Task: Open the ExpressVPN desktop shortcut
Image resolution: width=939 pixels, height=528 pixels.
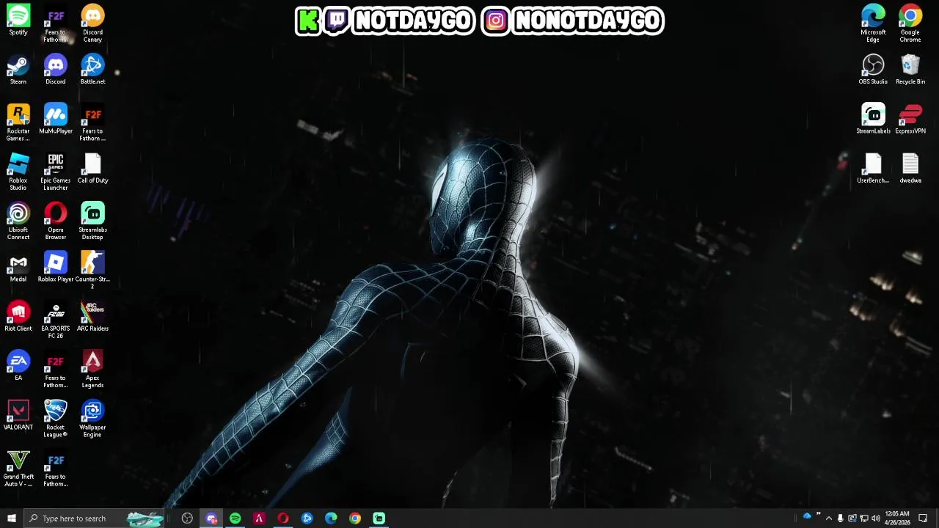Action: (910, 119)
